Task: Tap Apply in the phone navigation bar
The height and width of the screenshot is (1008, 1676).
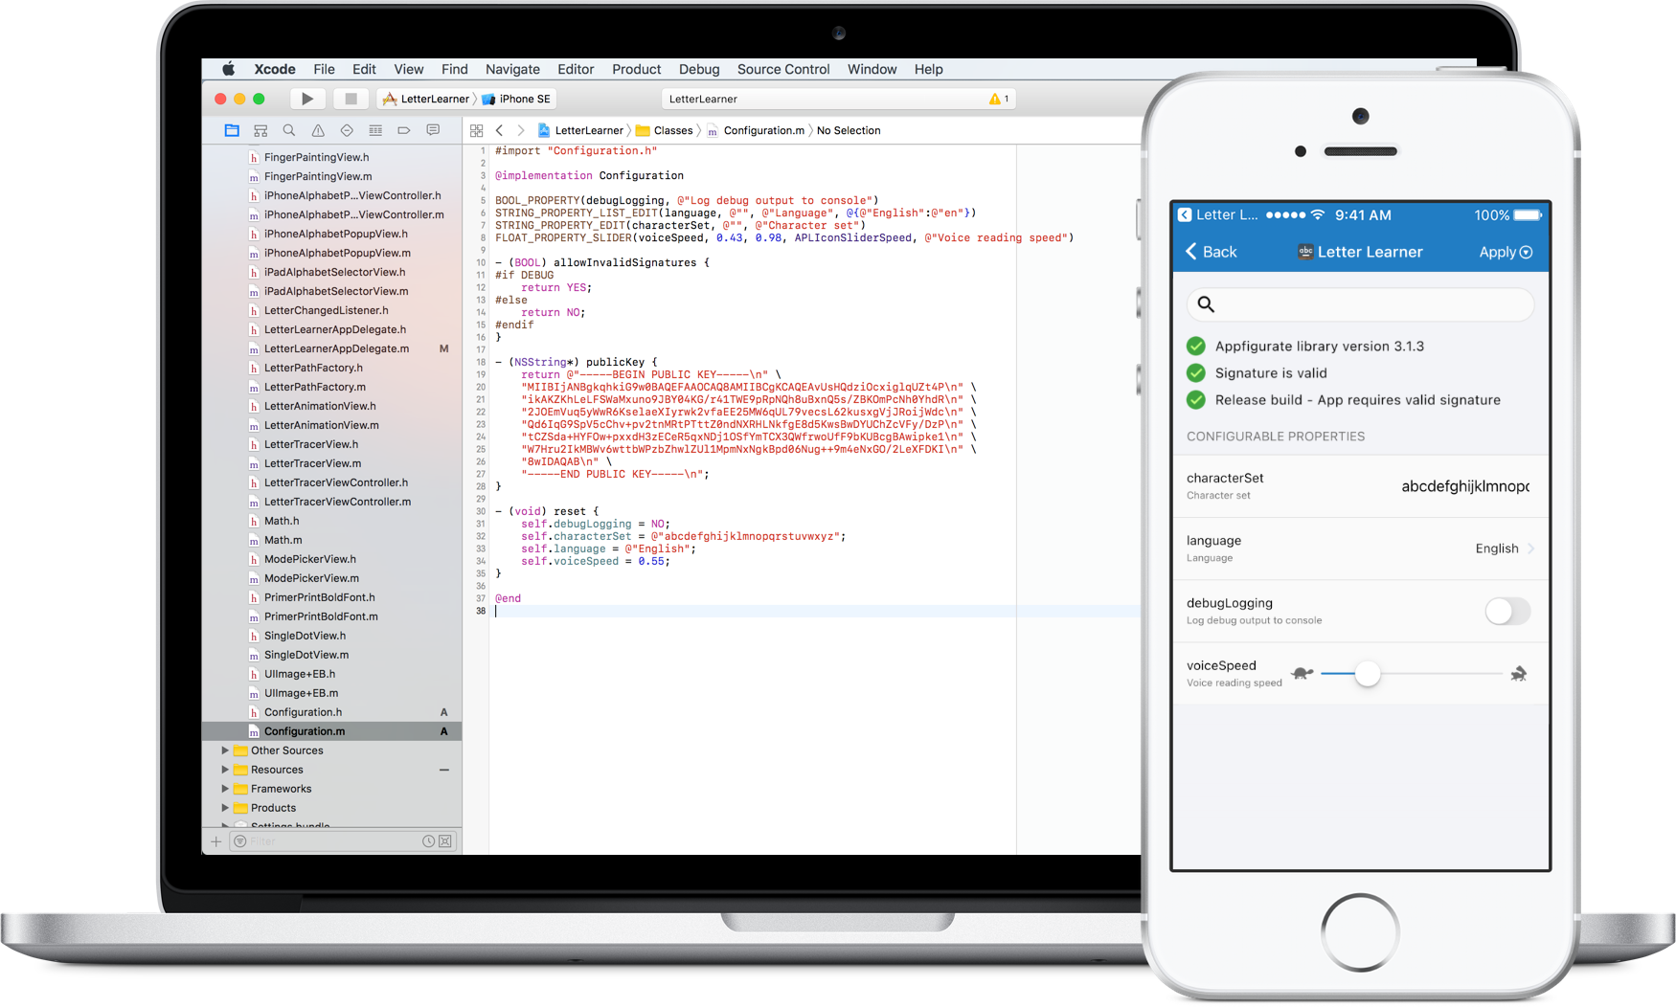Action: pyautogui.click(x=1506, y=252)
